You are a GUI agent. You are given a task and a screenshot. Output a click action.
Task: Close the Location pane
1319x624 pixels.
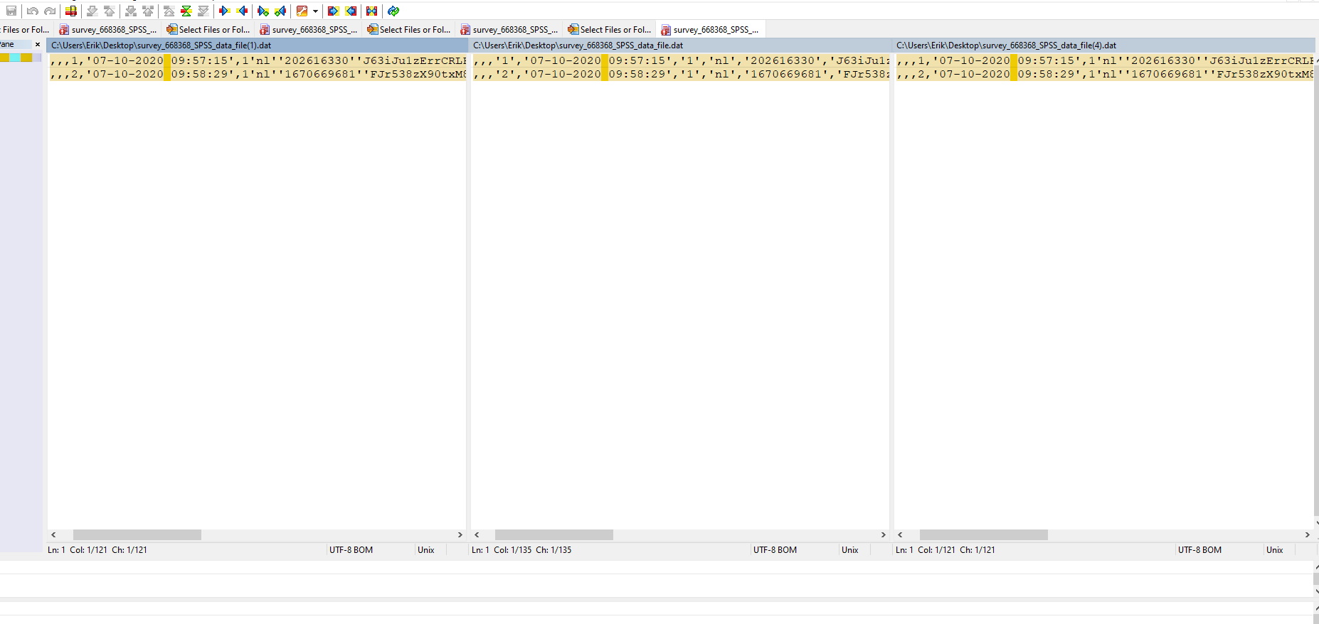tap(38, 44)
